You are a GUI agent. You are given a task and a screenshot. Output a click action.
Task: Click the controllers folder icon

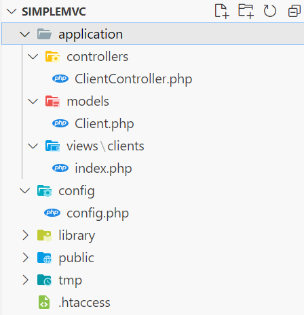(x=52, y=56)
